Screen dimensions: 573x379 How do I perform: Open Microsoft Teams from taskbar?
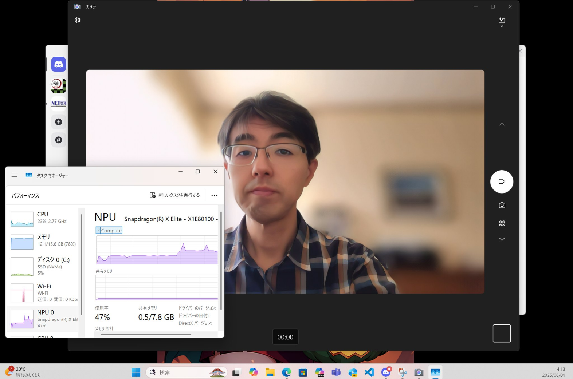336,372
